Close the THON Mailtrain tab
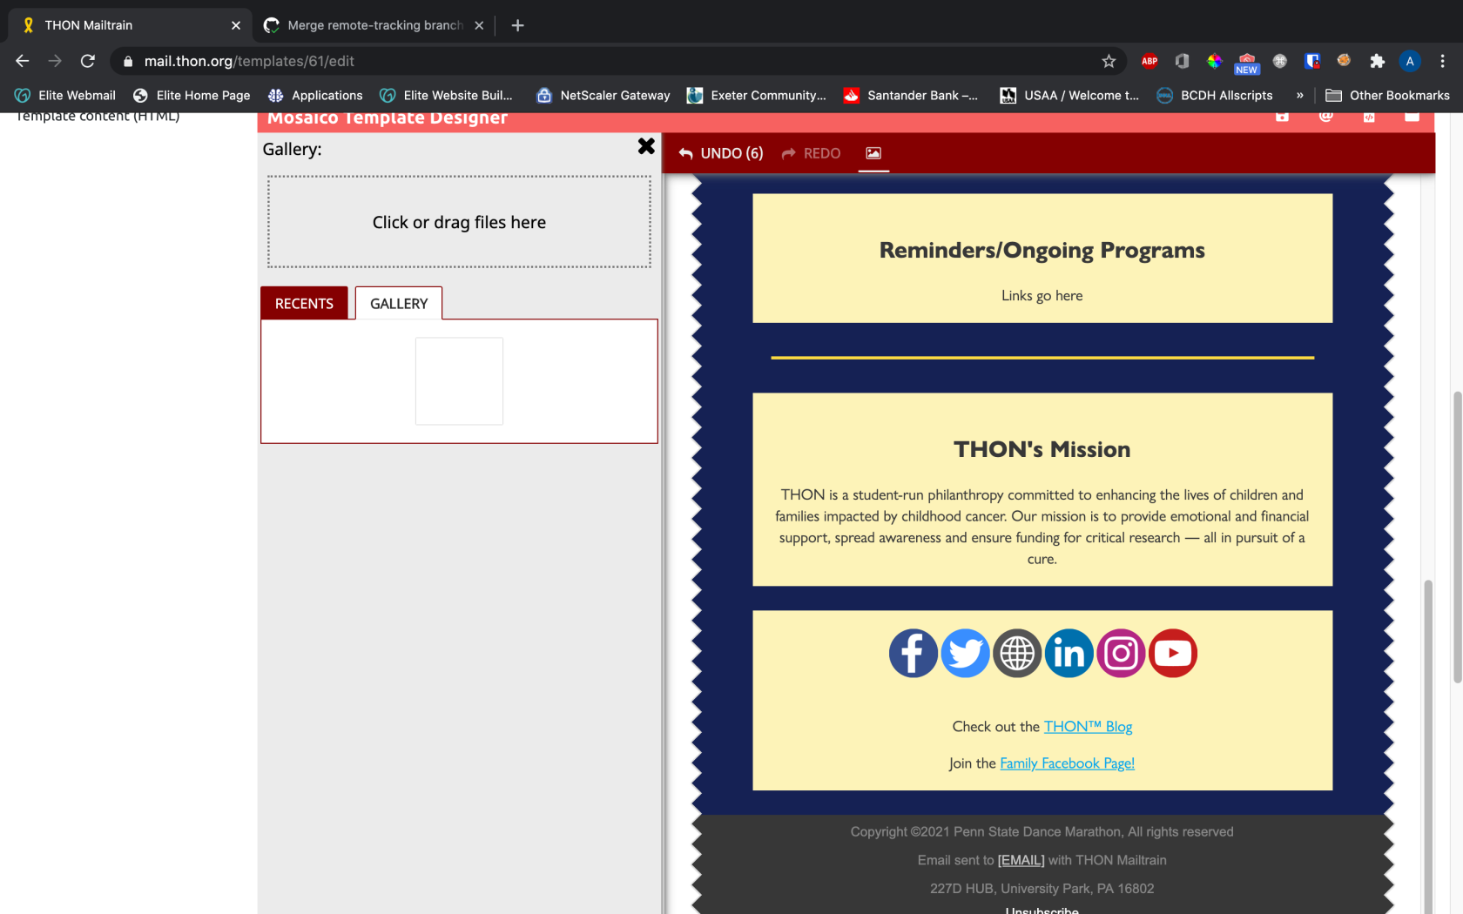 236,25
